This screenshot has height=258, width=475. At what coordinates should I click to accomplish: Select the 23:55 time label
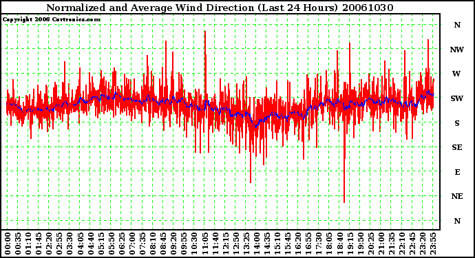(x=433, y=244)
